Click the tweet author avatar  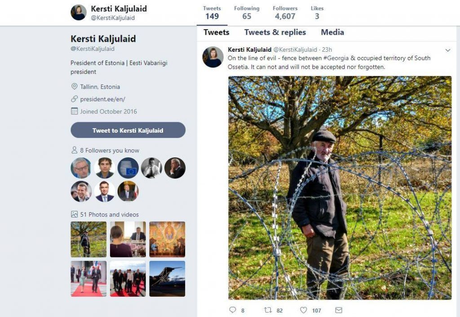click(212, 57)
